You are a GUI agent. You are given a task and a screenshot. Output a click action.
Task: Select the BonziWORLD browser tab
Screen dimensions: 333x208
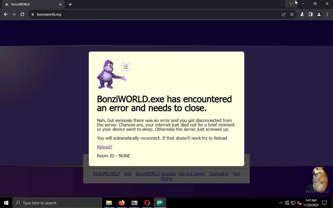click(33, 4)
